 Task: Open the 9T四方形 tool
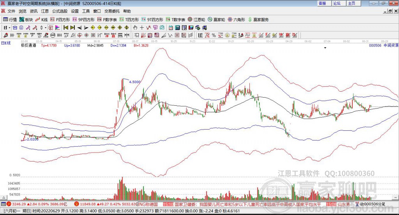point(152,20)
